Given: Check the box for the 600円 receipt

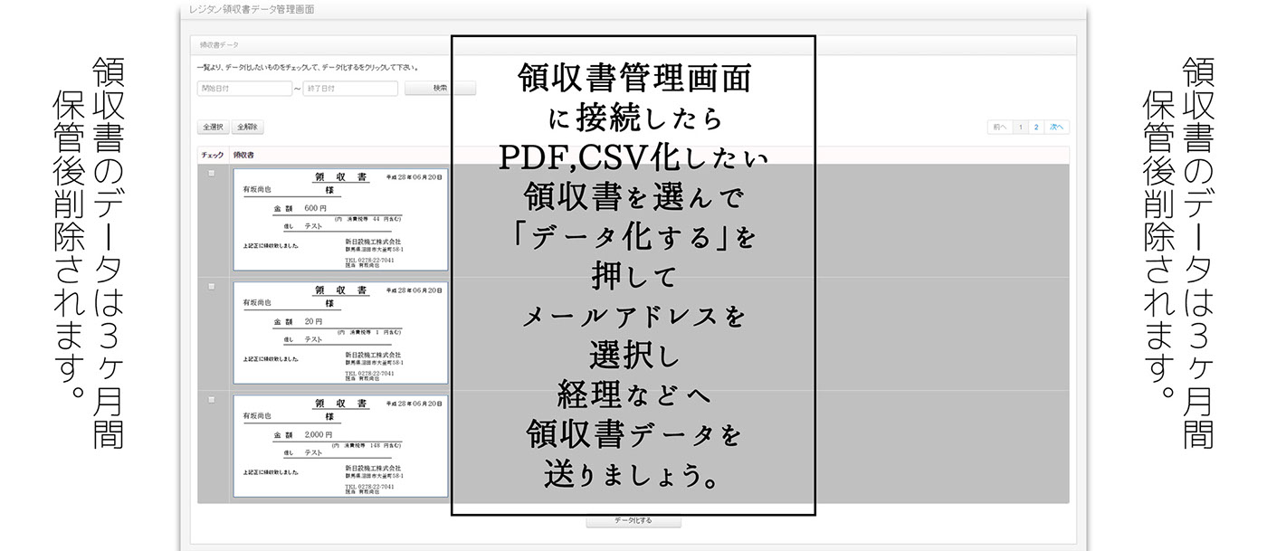Looking at the screenshot, I should tap(212, 174).
